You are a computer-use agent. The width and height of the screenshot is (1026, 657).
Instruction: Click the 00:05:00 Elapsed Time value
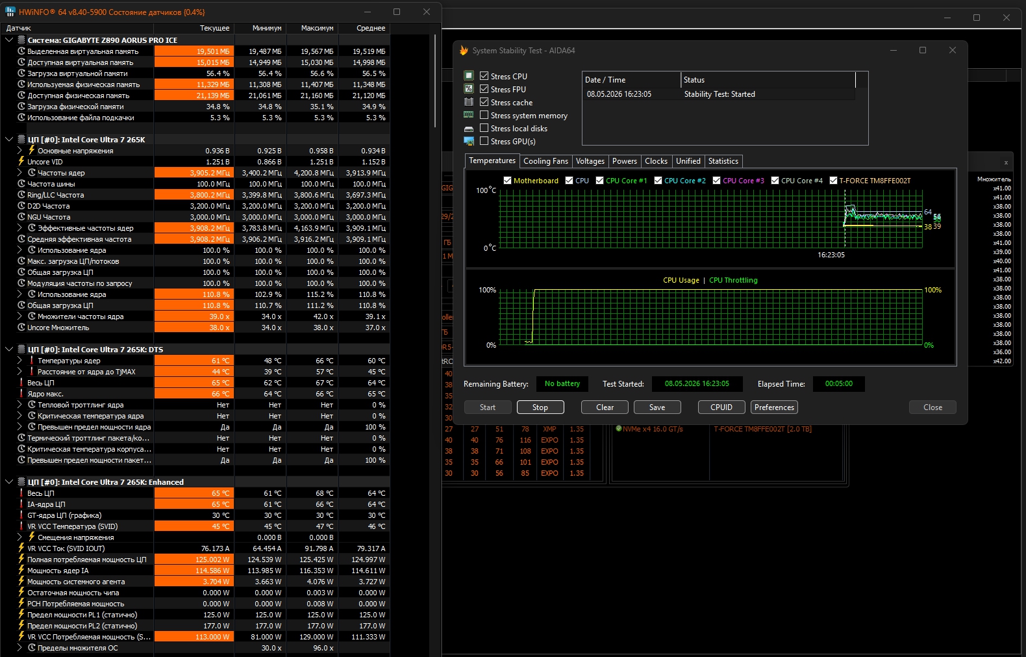[839, 383]
